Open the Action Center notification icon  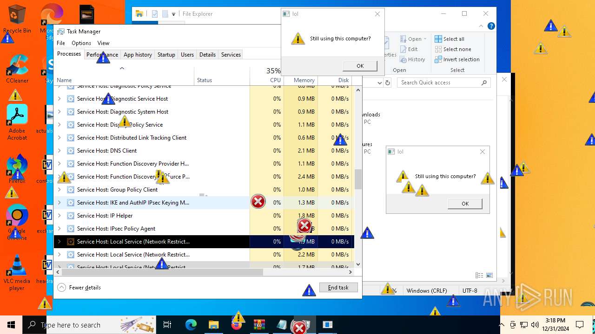(580, 325)
